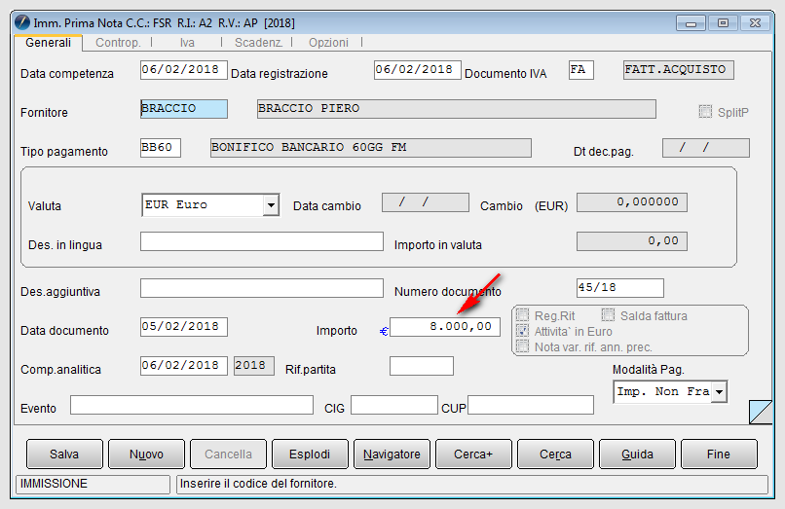Switch to the Controp. tab
Viewport: 785px width, 509px height.
(118, 43)
